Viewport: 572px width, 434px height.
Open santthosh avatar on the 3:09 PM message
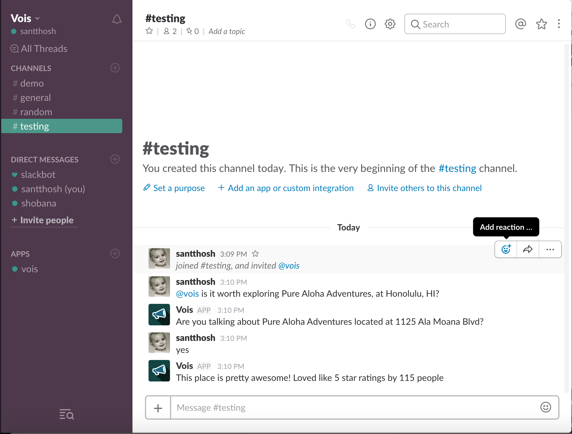(x=159, y=258)
